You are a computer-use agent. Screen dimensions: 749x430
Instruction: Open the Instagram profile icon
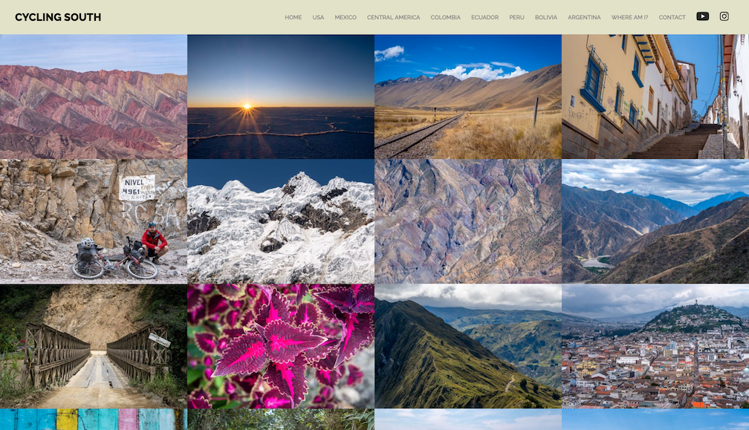coord(724,16)
